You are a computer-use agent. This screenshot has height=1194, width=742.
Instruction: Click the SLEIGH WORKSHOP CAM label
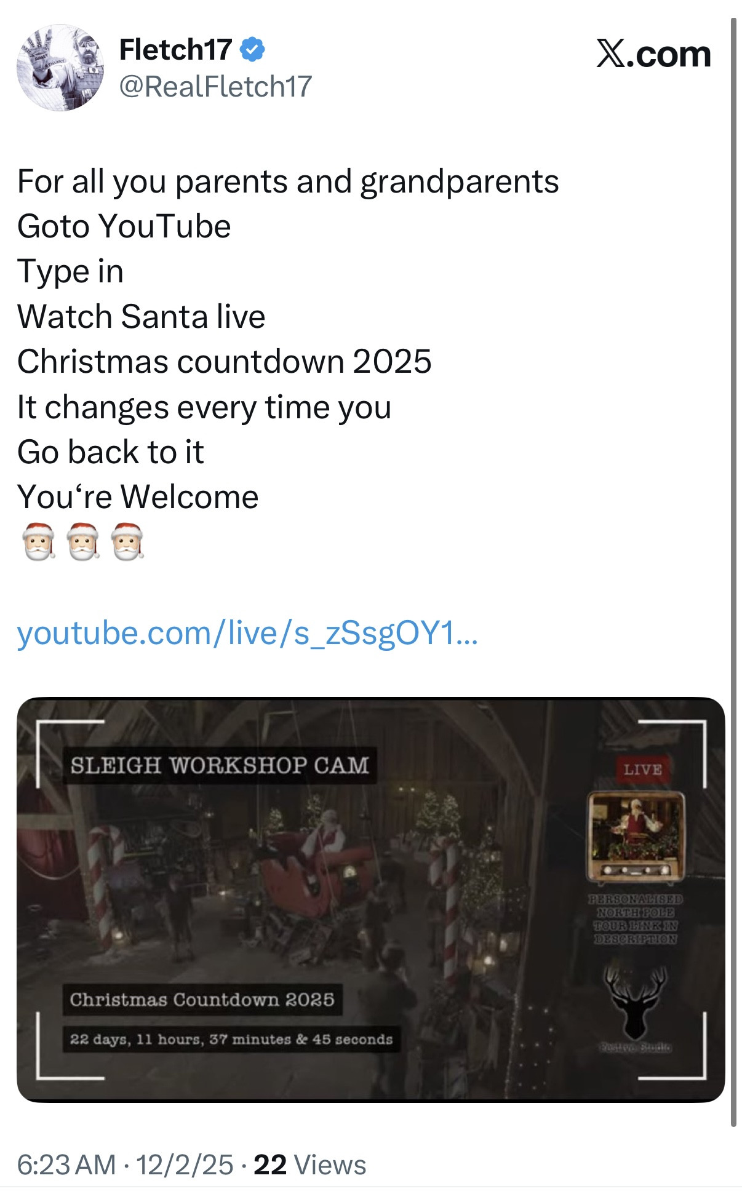pyautogui.click(x=220, y=765)
